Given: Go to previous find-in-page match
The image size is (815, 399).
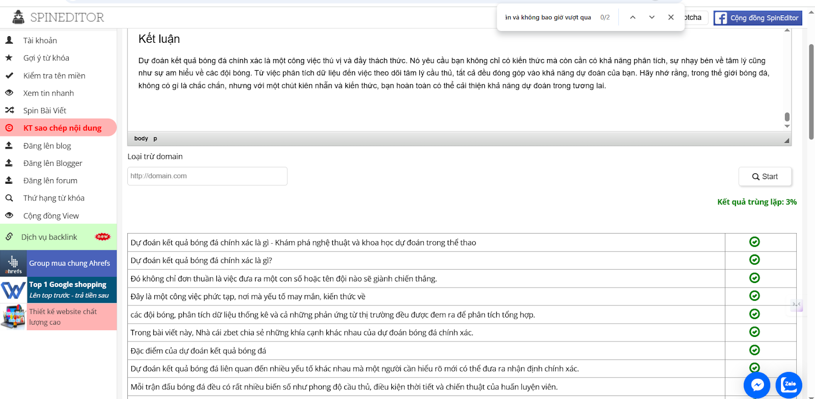Looking at the screenshot, I should click(633, 17).
